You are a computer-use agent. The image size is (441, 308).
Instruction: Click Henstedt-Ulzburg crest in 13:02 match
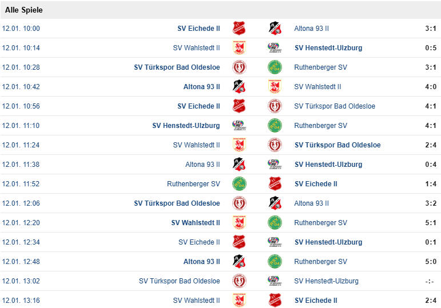pyautogui.click(x=275, y=281)
